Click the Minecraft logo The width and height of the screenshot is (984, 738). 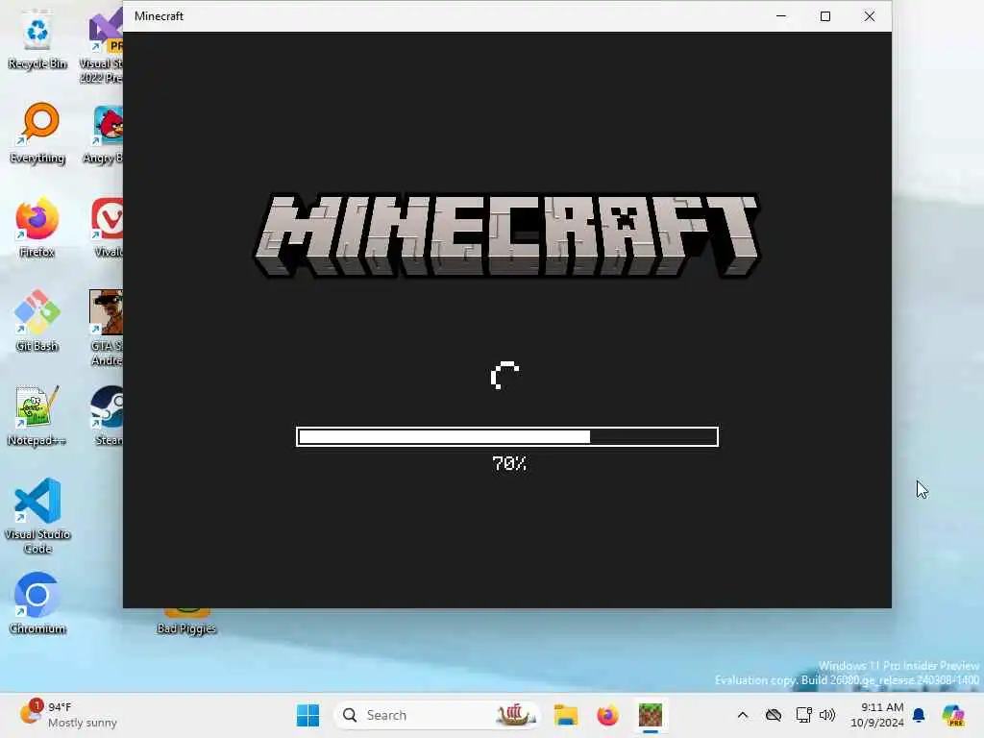coord(507,234)
